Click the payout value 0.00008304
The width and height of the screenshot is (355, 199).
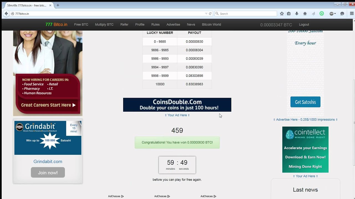pos(194,50)
